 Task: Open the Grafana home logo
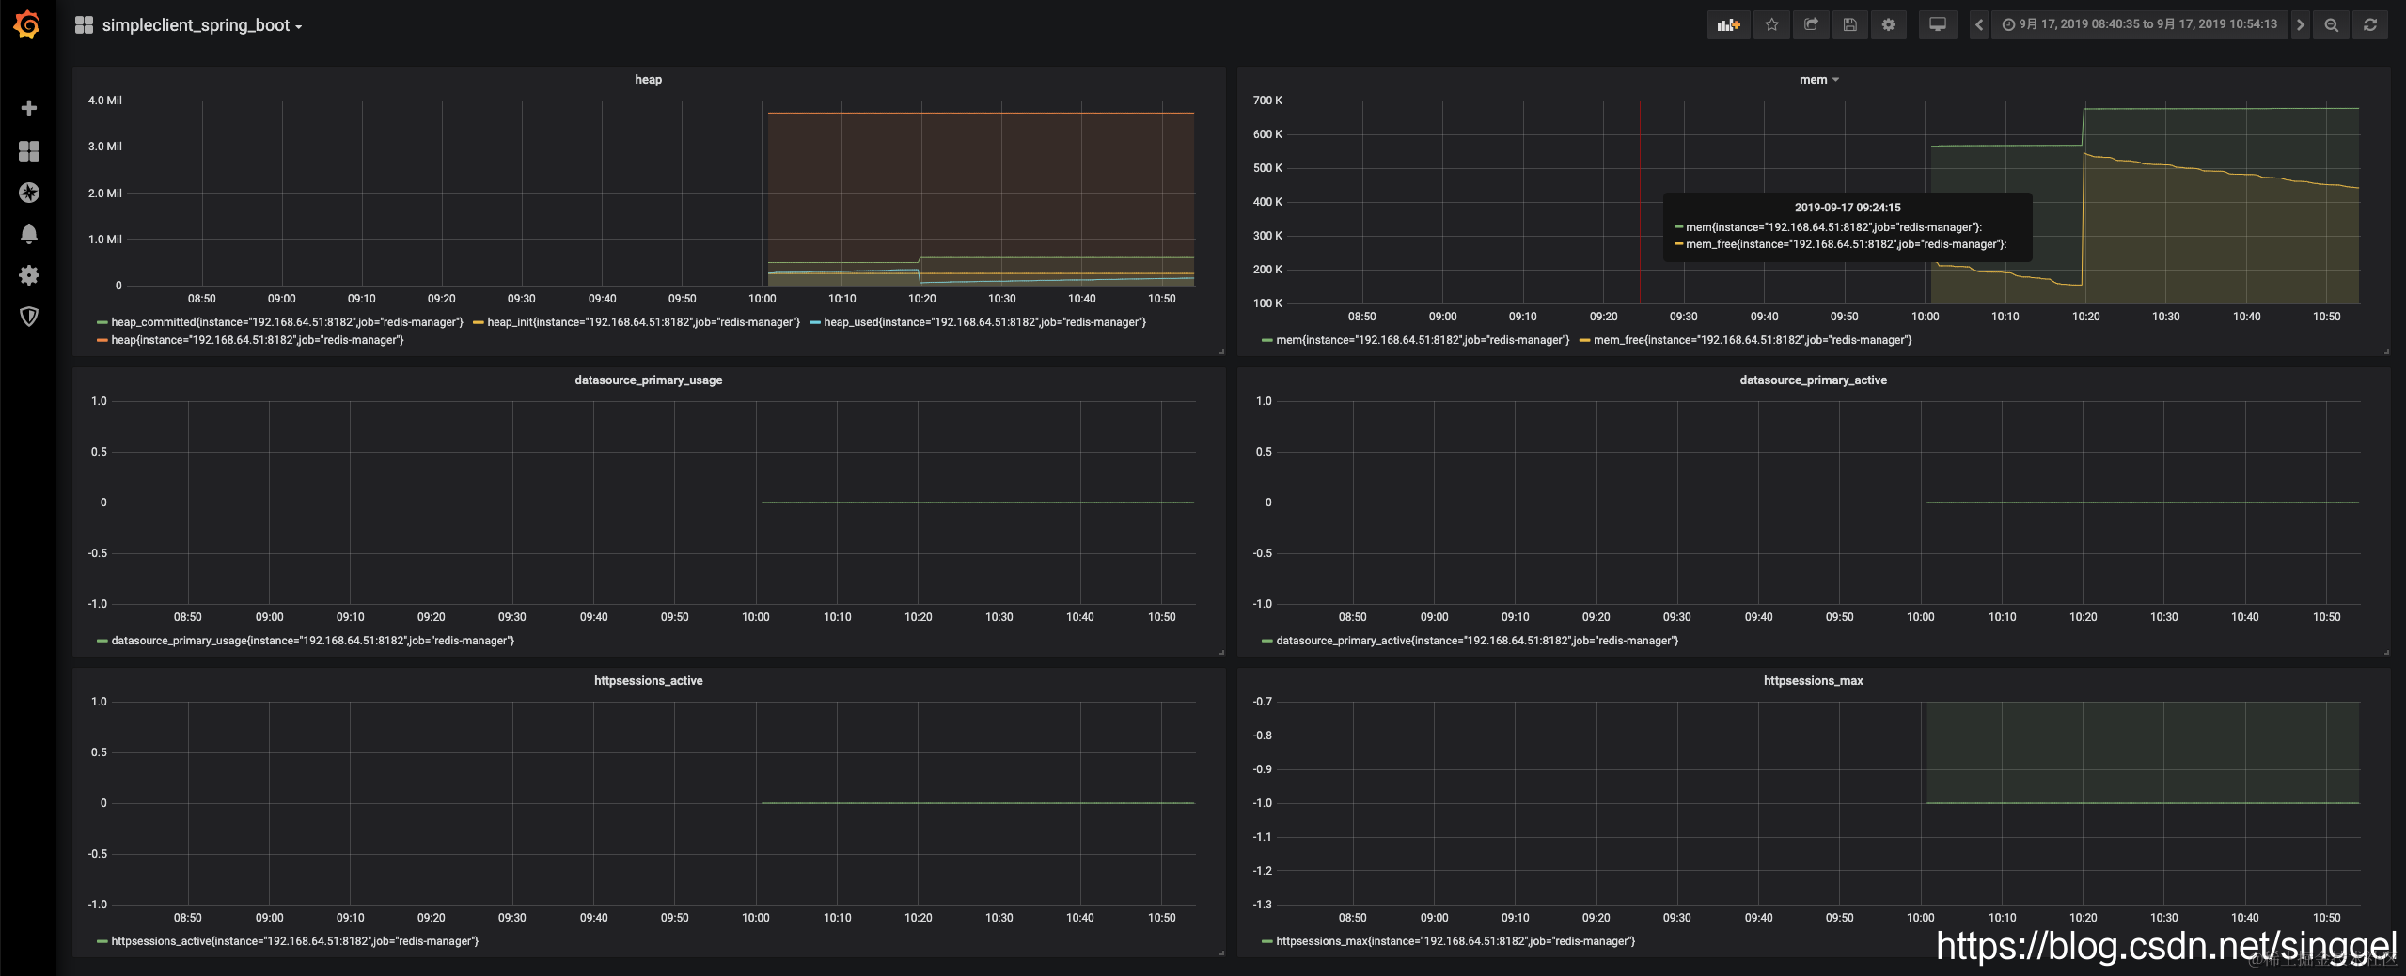pyautogui.click(x=27, y=24)
